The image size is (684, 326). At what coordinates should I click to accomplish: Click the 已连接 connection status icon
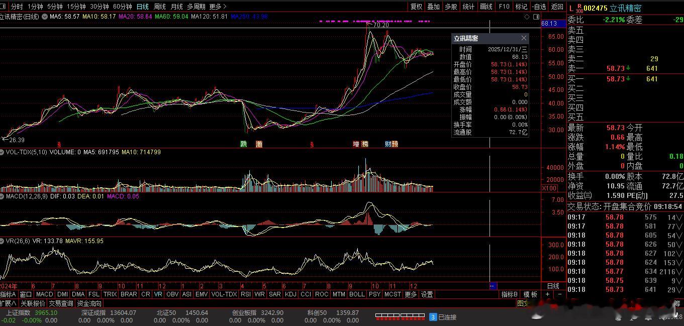tap(433, 317)
